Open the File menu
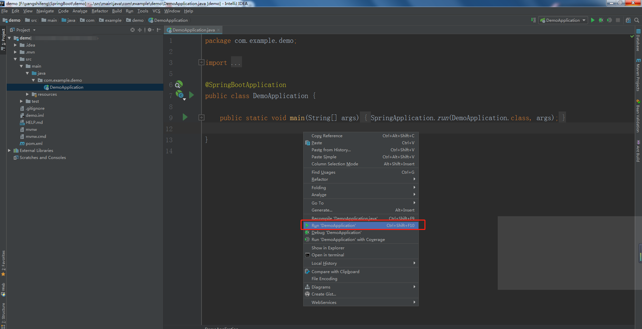The height and width of the screenshot is (329, 642). click(x=4, y=11)
